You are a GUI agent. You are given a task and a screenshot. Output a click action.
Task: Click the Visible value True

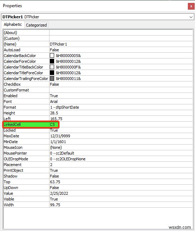tap(54, 199)
